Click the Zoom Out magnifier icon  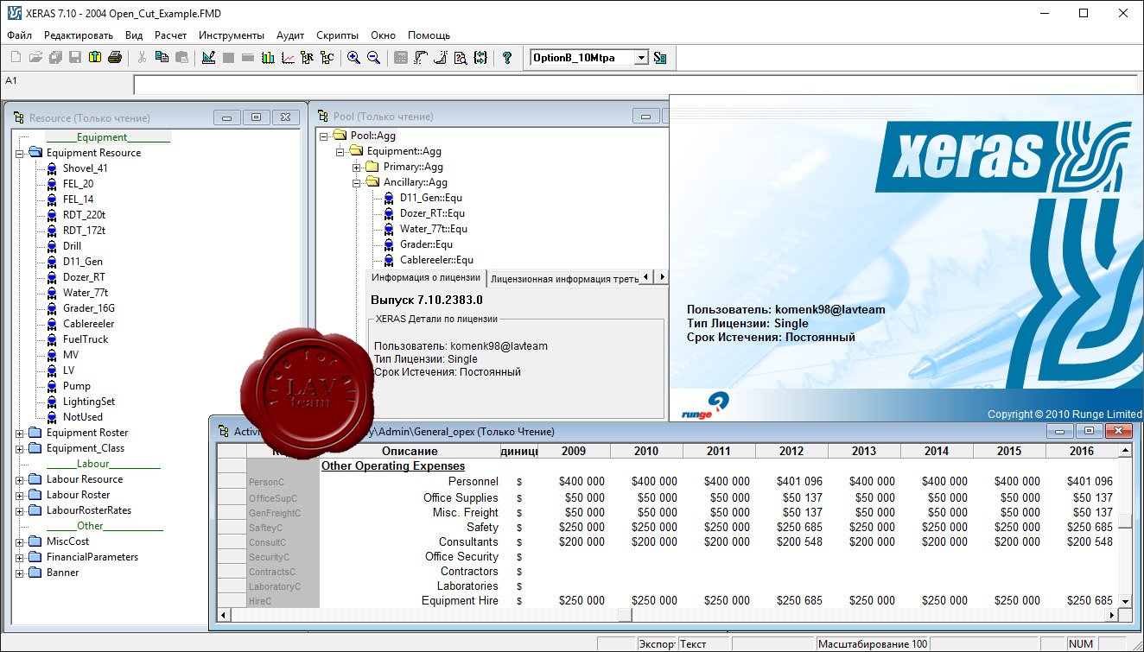(373, 58)
